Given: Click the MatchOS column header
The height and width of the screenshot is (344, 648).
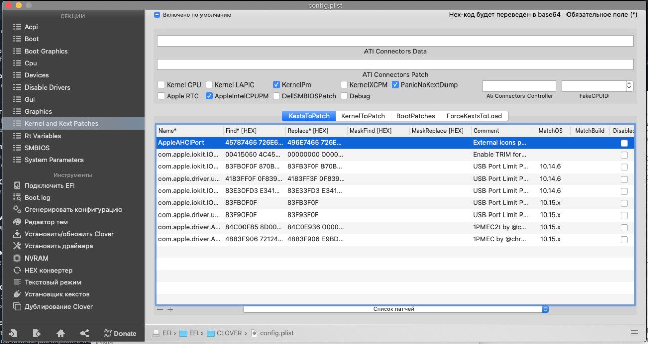Looking at the screenshot, I should coord(550,131).
